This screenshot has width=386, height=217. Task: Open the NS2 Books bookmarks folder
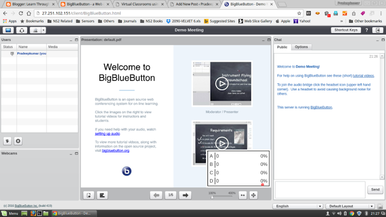(151, 21)
